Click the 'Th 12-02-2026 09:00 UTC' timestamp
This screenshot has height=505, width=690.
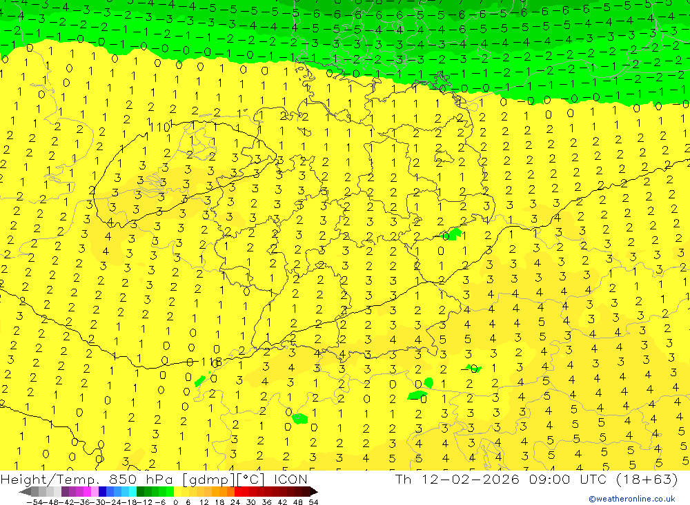coord(502,479)
